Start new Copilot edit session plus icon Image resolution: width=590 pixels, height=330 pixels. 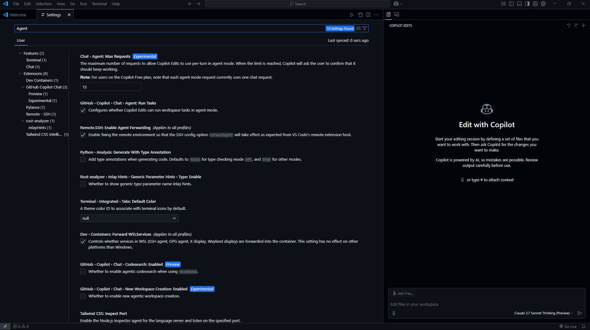point(584,25)
